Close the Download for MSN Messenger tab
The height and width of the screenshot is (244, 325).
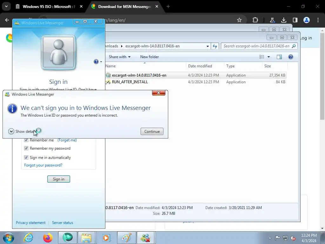click(x=157, y=7)
